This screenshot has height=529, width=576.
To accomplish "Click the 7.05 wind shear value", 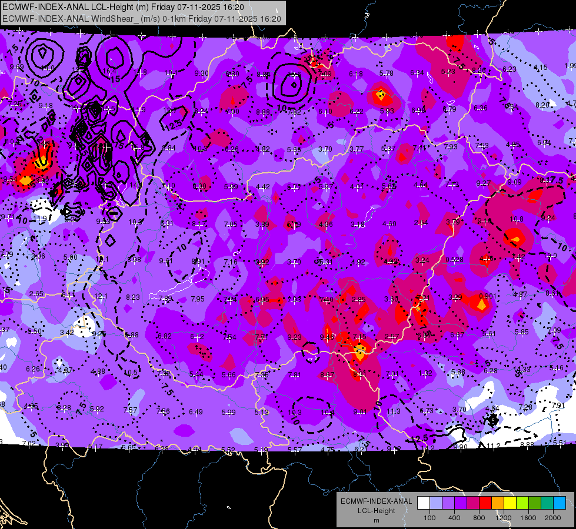I will click(x=231, y=225).
